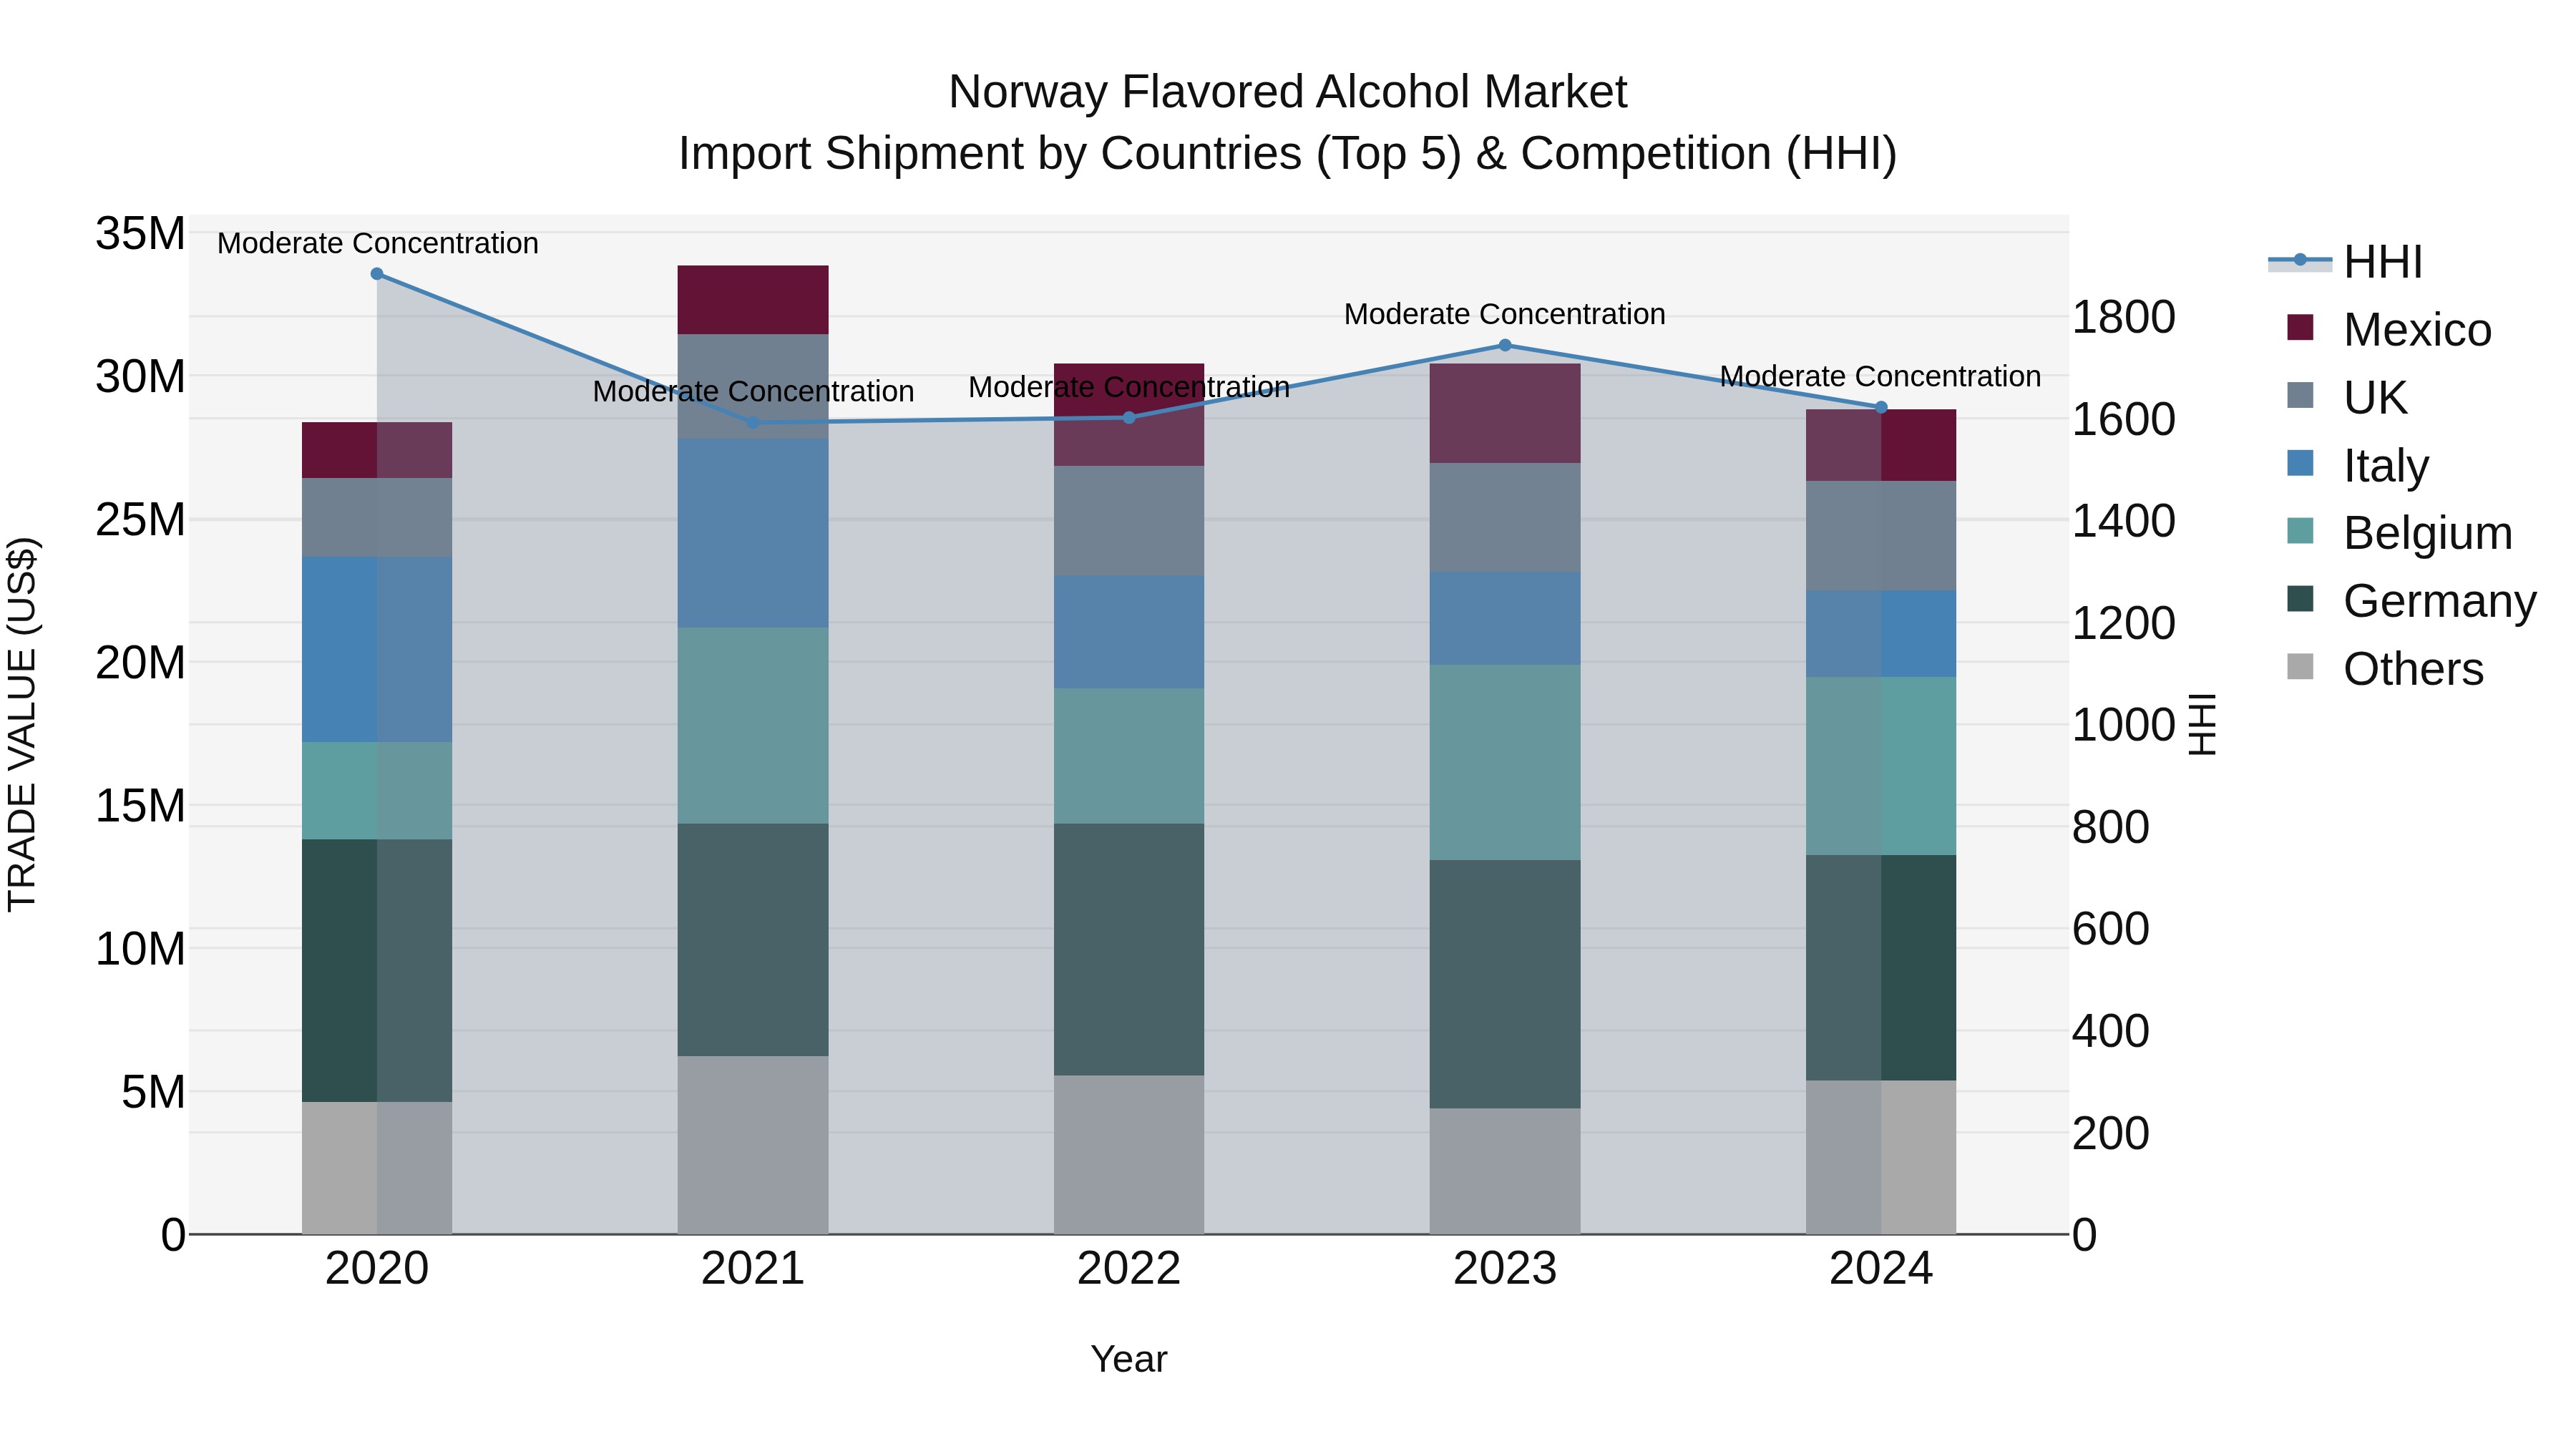Select the 2023 Belgium bar segment
2576x1449 pixels.
click(x=1505, y=763)
